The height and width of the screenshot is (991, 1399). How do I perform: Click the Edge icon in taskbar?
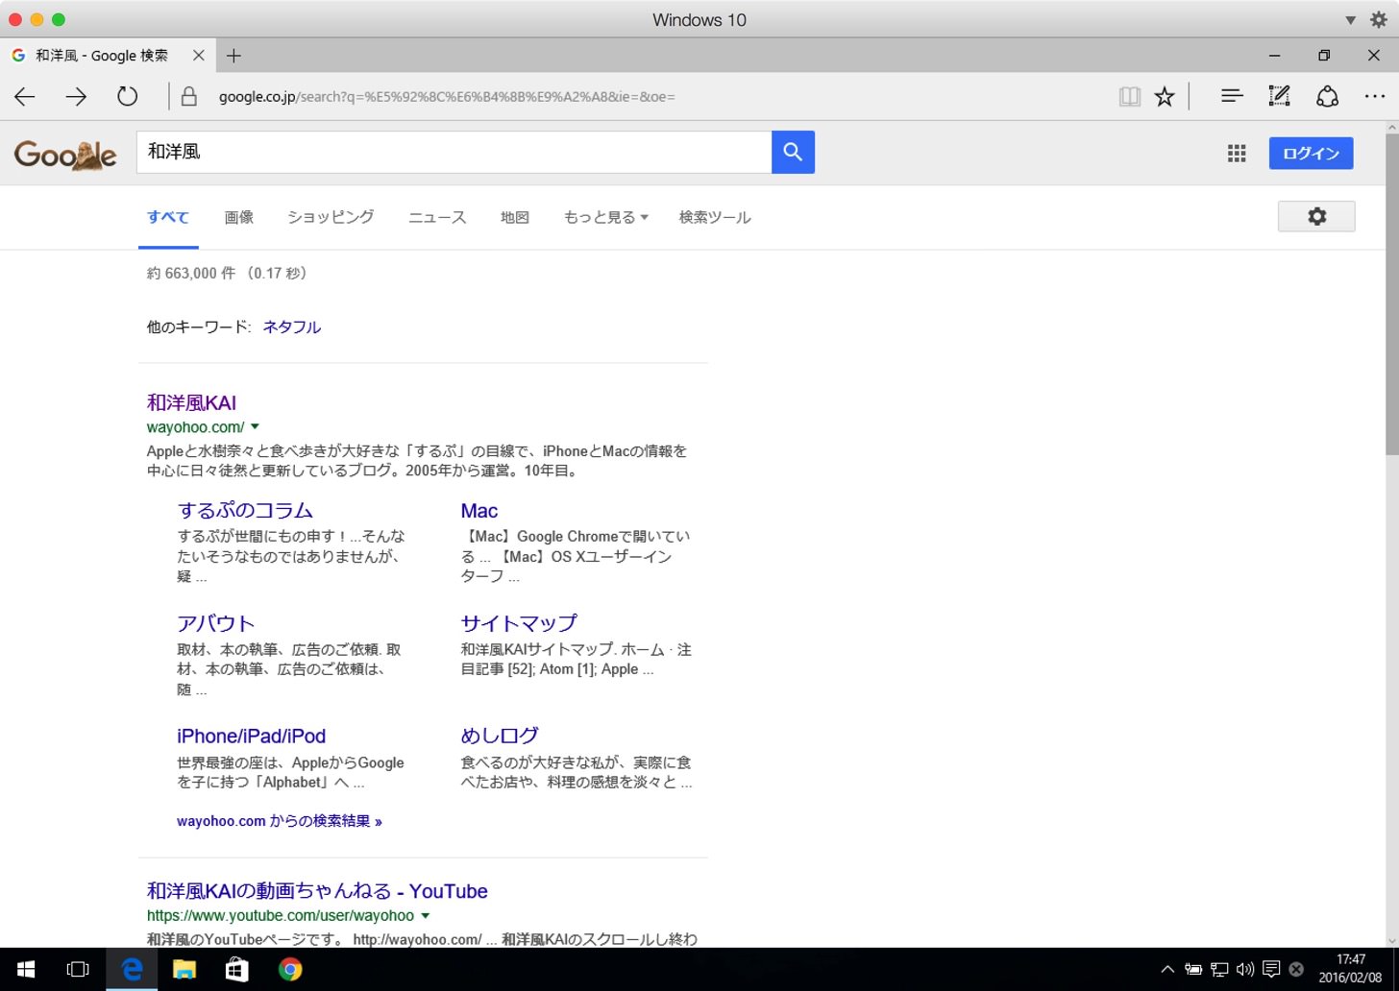click(x=132, y=970)
